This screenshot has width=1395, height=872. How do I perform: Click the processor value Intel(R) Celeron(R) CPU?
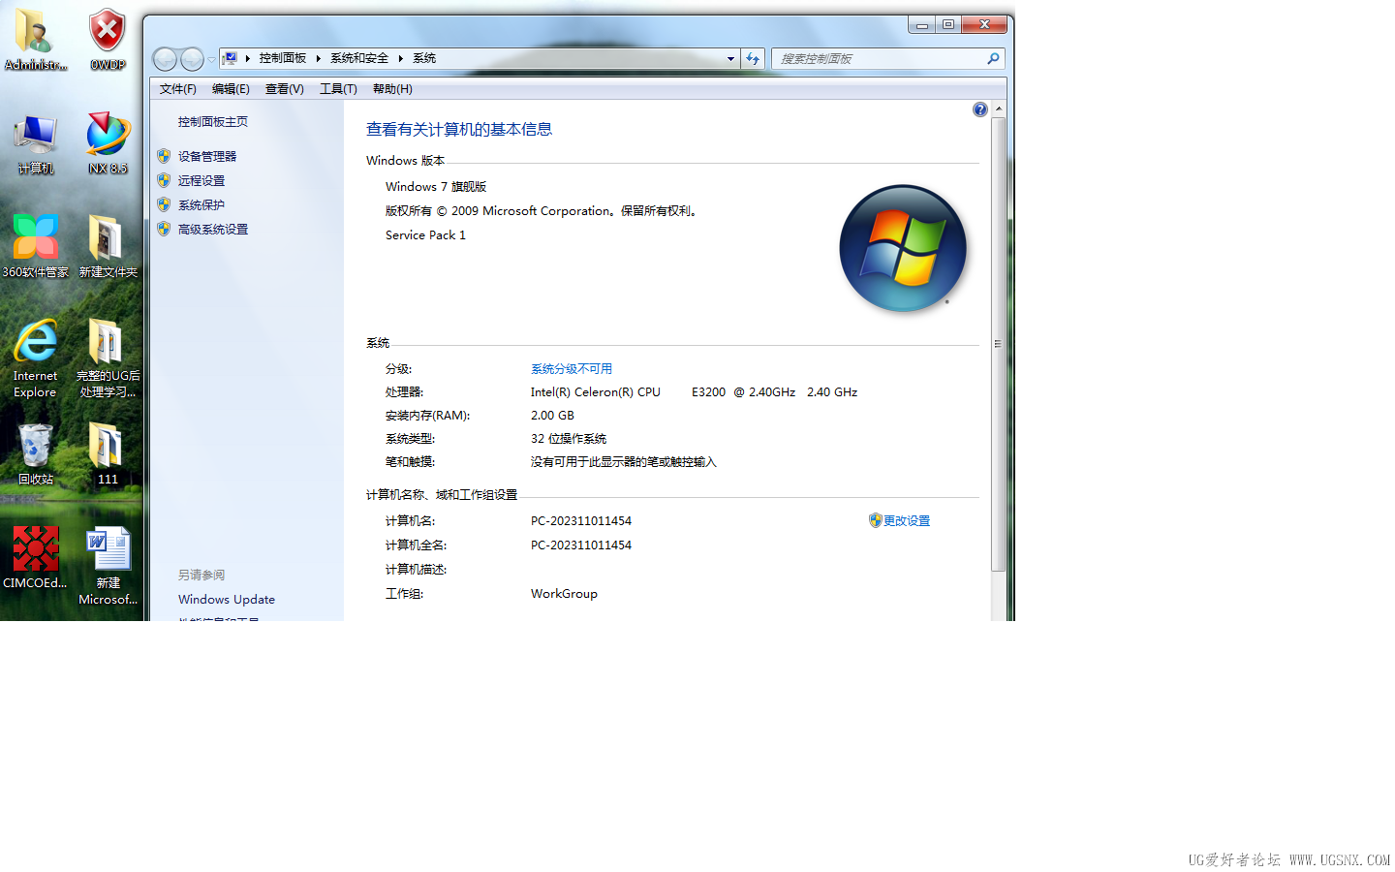(x=596, y=392)
